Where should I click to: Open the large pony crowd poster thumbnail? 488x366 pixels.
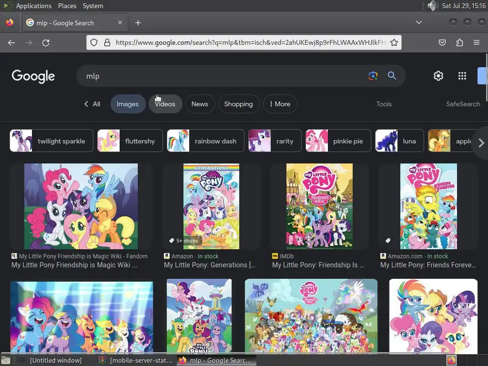(311, 316)
